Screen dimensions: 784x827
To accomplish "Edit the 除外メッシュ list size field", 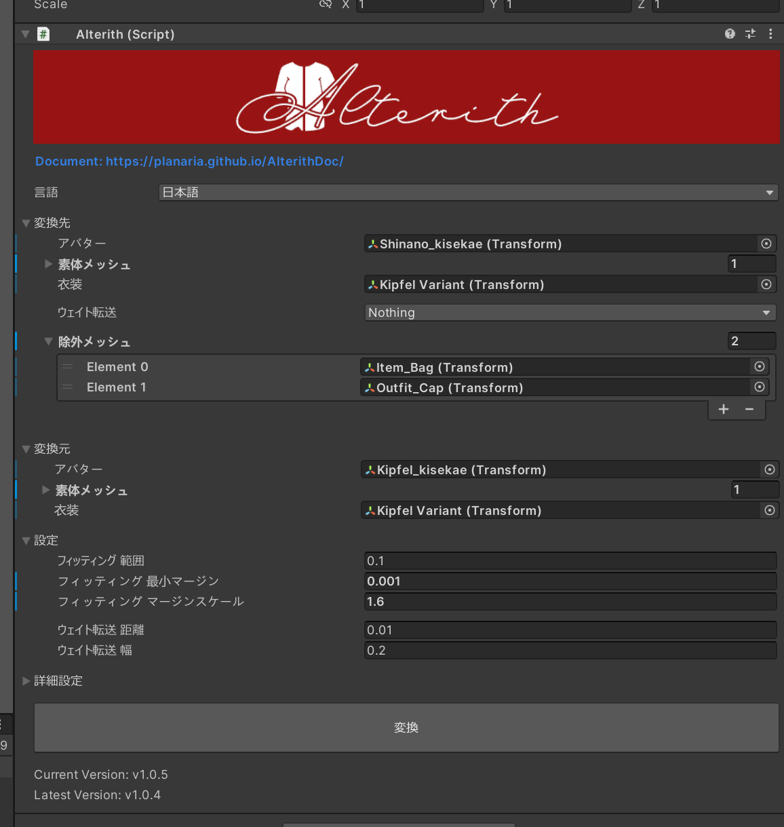I will (751, 341).
